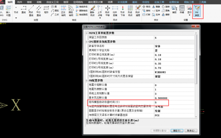The image size is (221, 138).
Task: Open the 荷载 ribbon tab
Action: point(39,2)
